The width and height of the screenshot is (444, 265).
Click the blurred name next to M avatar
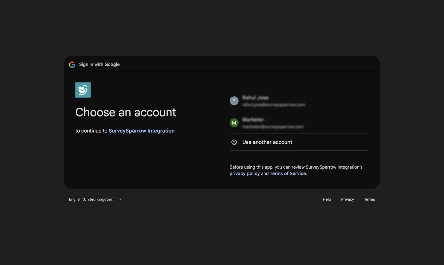253,119
